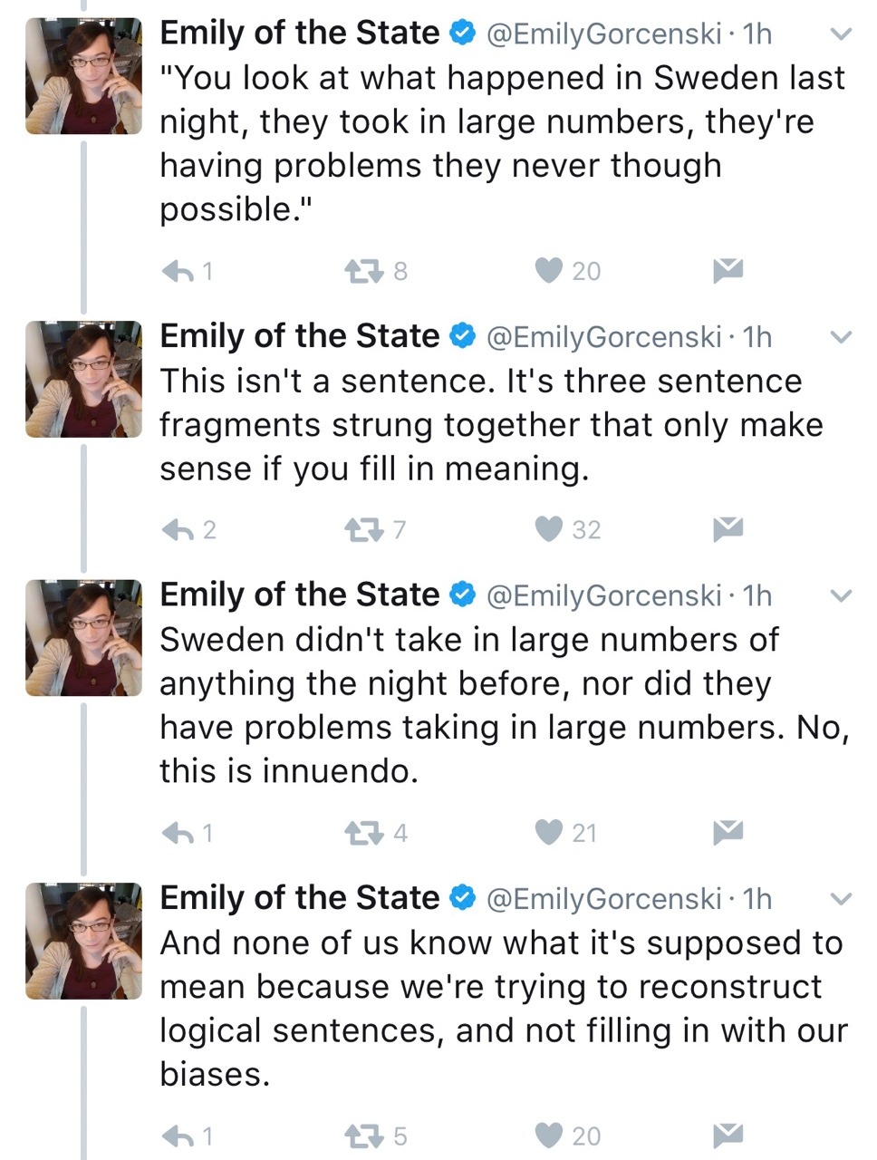
Task: Reply to the Sweden quote tweet
Action: [178, 270]
